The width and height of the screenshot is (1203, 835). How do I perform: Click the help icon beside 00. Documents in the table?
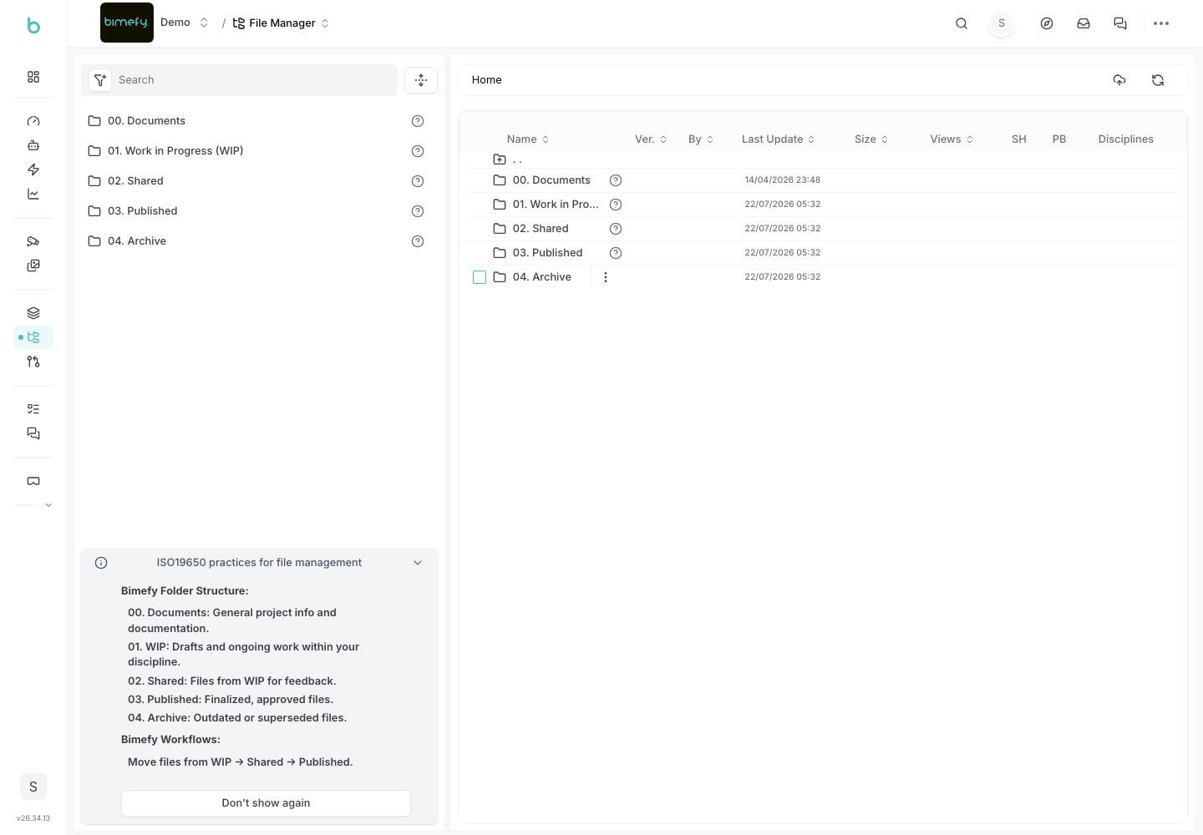pyautogui.click(x=616, y=180)
